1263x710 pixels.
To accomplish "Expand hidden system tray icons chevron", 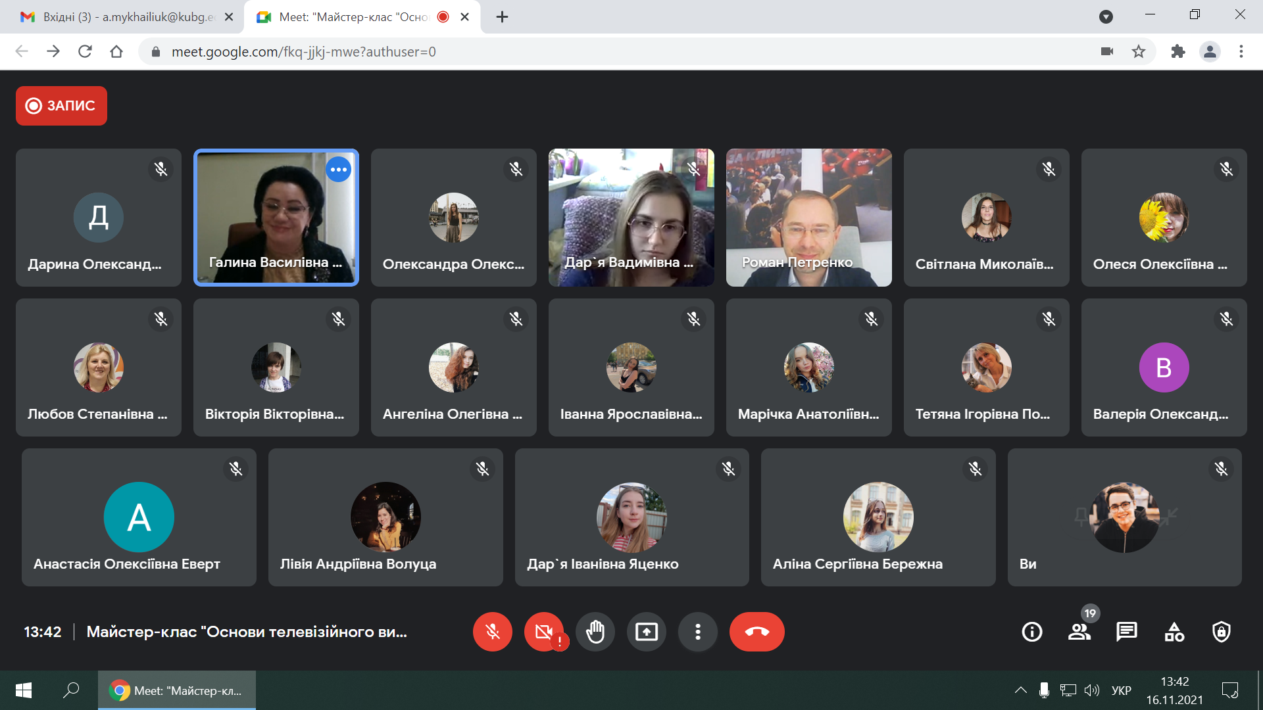I will [1020, 690].
